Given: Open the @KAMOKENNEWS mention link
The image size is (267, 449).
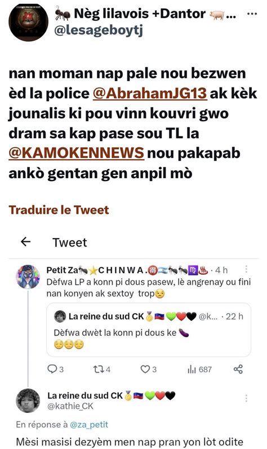Looking at the screenshot, I should pos(76,153).
